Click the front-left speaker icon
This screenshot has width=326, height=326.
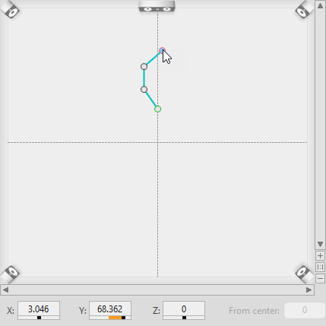coord(10,9)
